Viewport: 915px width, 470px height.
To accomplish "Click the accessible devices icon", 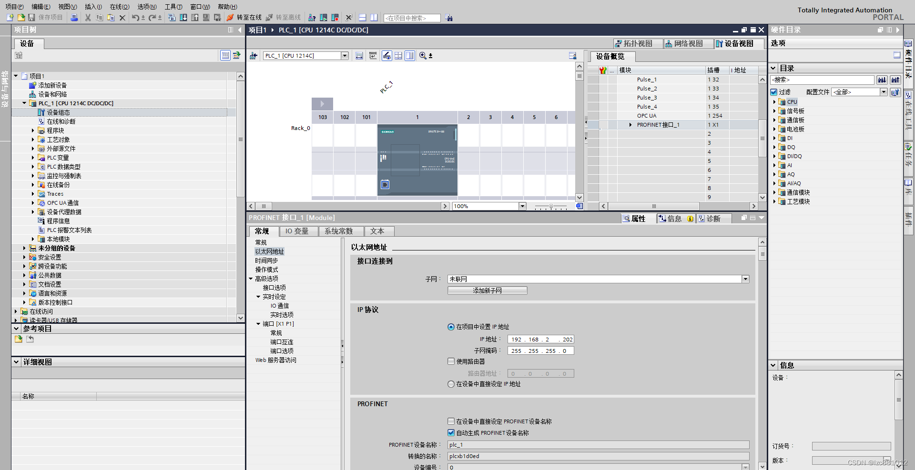I will tap(312, 18).
